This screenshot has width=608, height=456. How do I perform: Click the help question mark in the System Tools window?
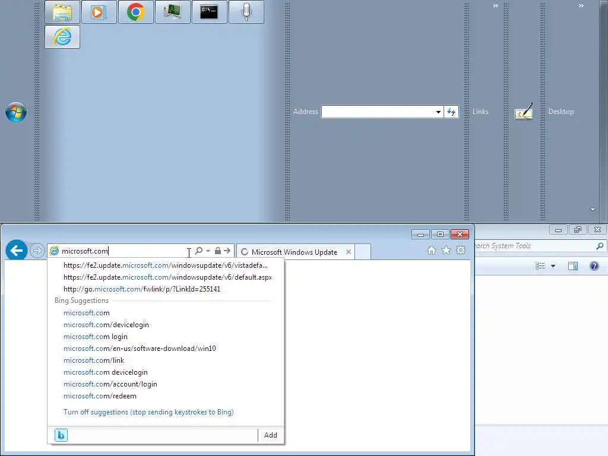(x=594, y=266)
